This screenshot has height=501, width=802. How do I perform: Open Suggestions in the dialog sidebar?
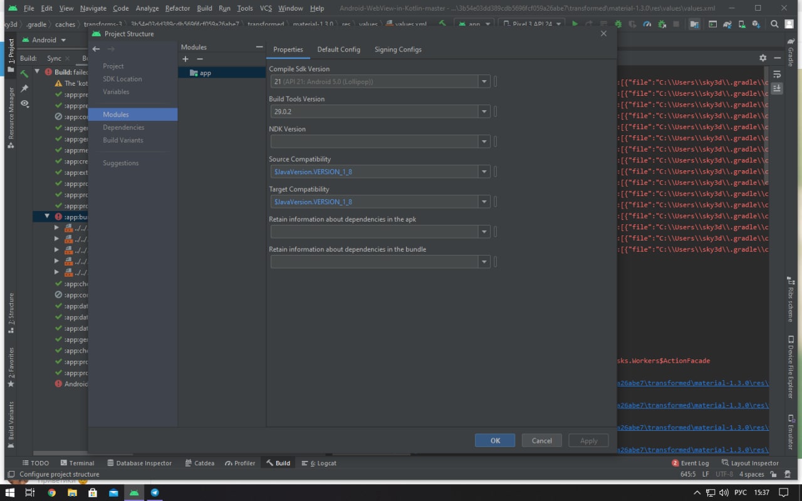(121, 163)
